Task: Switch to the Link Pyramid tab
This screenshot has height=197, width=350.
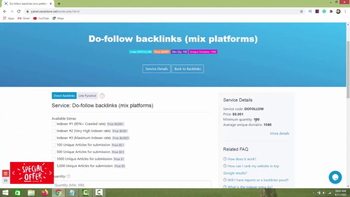Action: coord(87,96)
